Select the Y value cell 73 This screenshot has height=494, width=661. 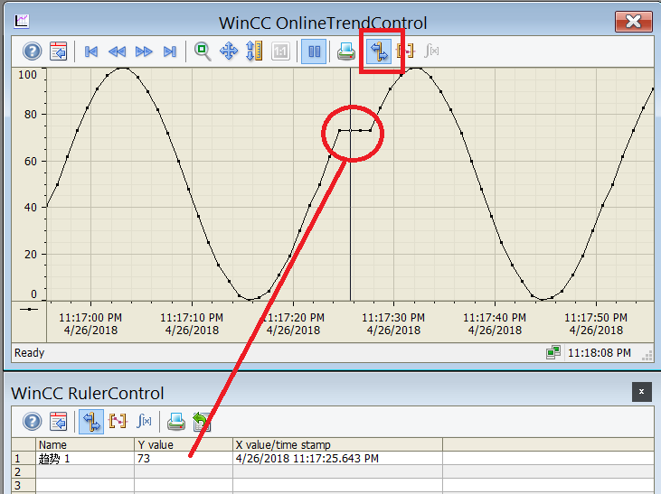[184, 458]
